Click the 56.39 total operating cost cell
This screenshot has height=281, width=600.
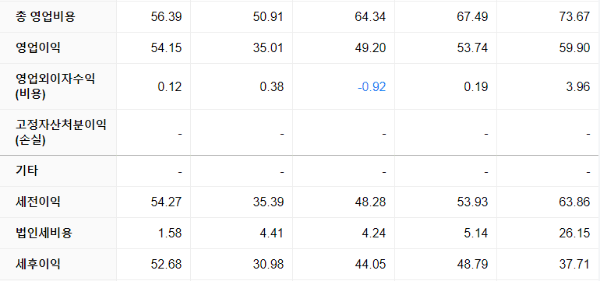tap(167, 17)
